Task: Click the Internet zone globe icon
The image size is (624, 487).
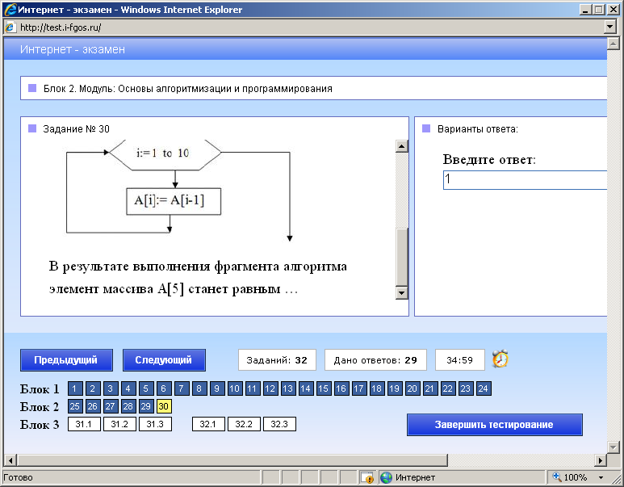Action: point(386,477)
